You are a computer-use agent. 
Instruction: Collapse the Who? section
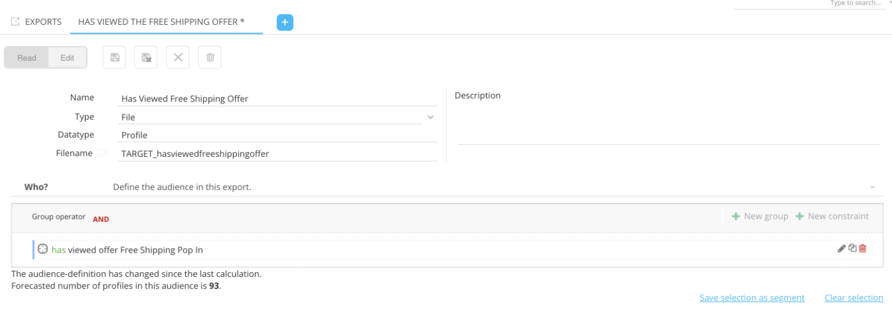pyautogui.click(x=872, y=188)
